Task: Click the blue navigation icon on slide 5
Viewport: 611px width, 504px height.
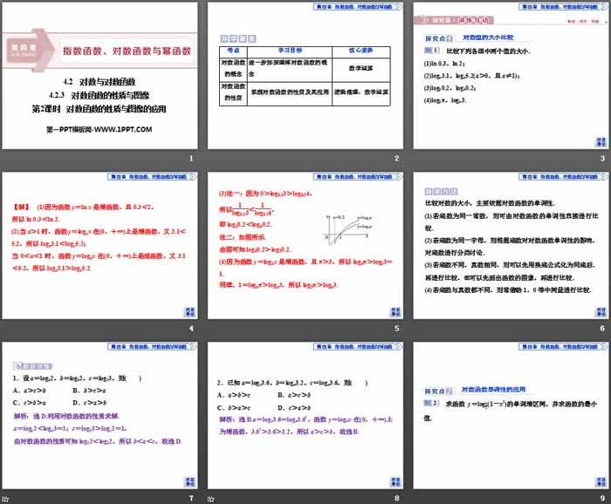Action: (x=395, y=312)
